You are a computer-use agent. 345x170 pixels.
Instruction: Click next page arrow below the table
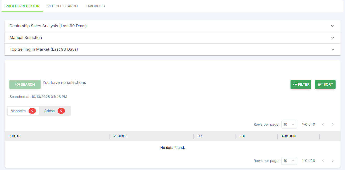333,161
